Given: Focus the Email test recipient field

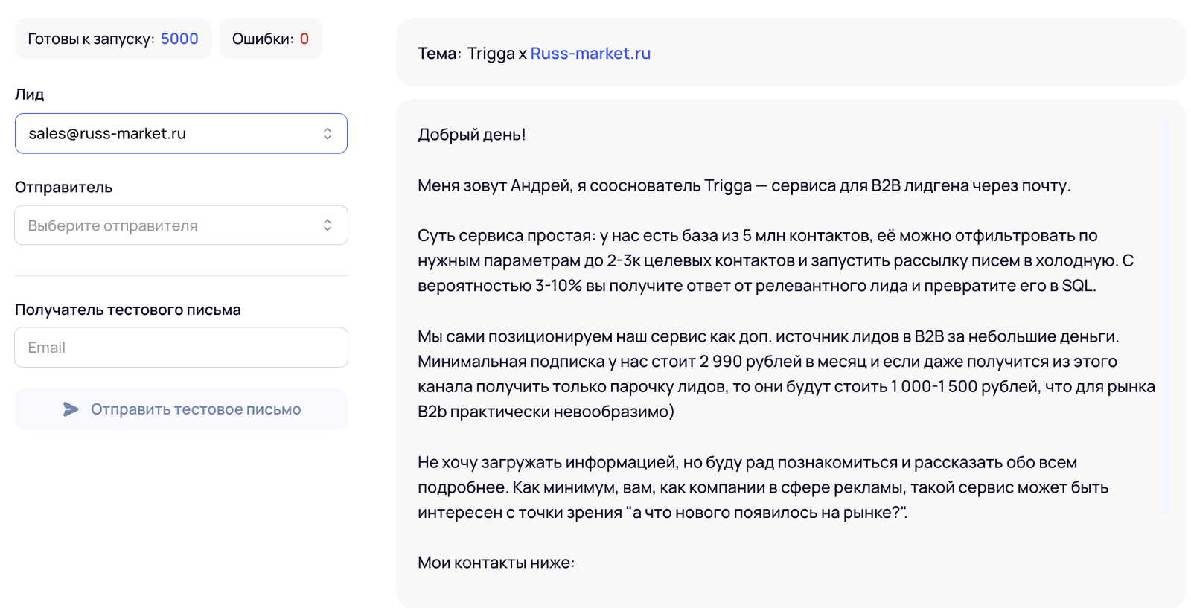Looking at the screenshot, I should click(x=181, y=348).
